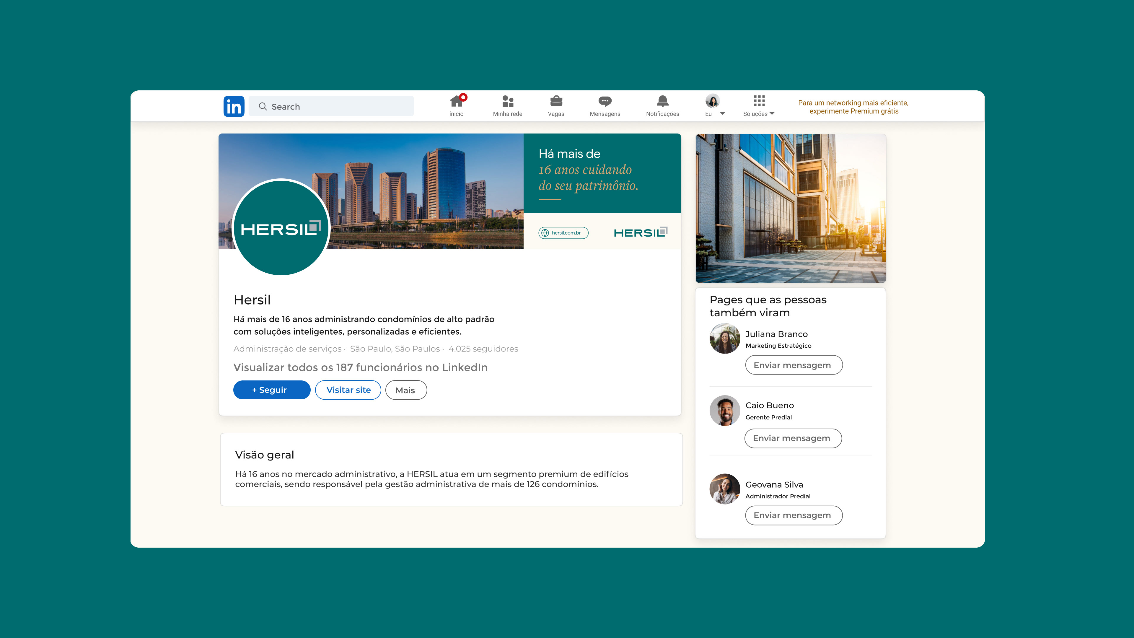Click the Eu profile avatar
The width and height of the screenshot is (1134, 638).
click(712, 101)
